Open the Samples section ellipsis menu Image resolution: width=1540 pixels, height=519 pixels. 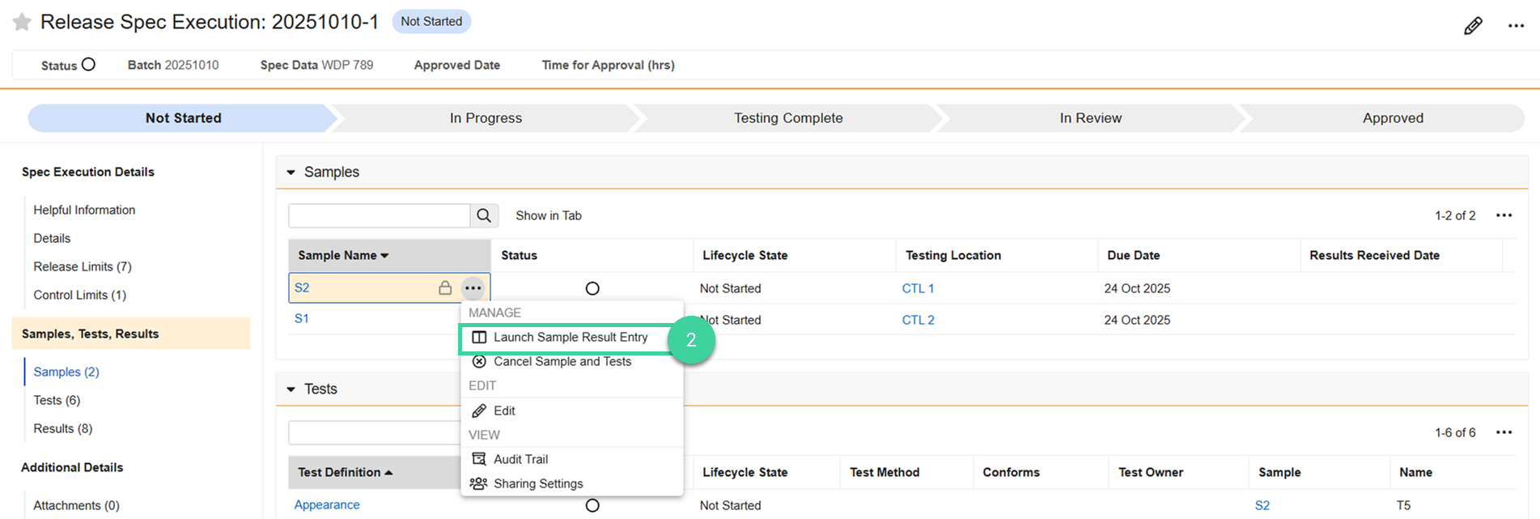[x=1504, y=215]
